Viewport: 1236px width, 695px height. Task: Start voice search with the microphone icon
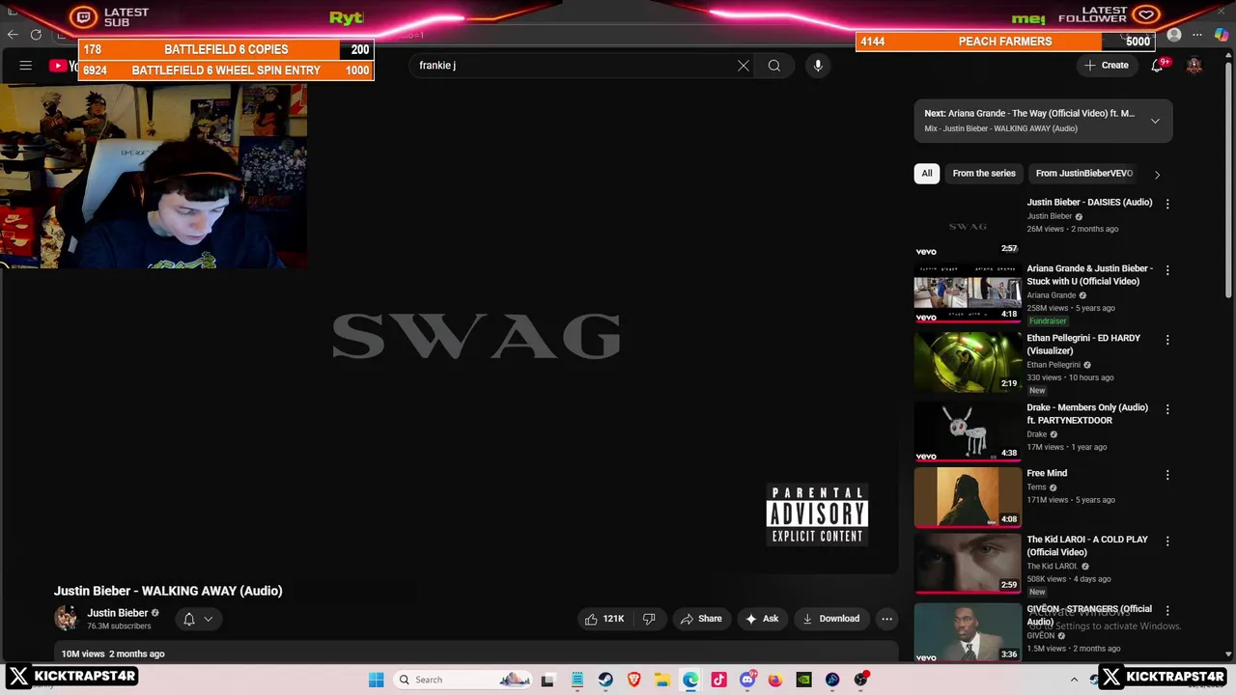coord(818,66)
